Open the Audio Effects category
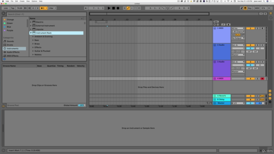The width and height of the screenshot is (274, 154). (13, 52)
